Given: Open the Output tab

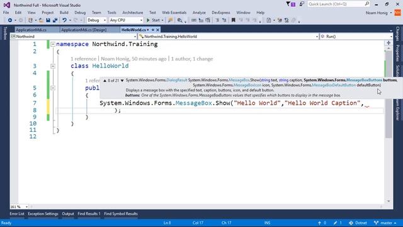Looking at the screenshot, I should tap(68, 214).
